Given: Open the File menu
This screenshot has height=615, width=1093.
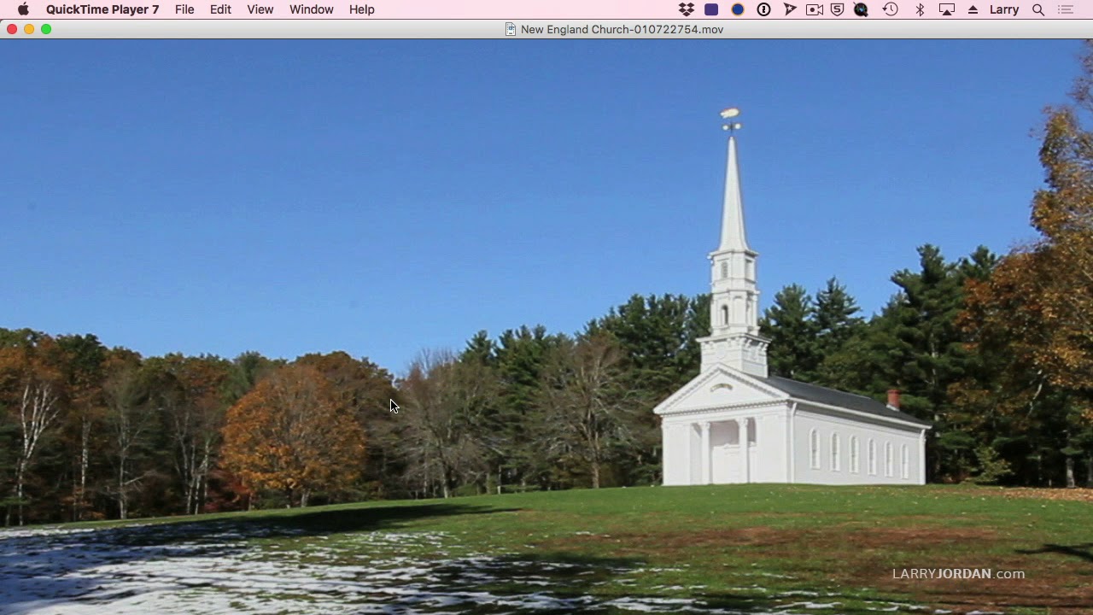Looking at the screenshot, I should click(184, 9).
